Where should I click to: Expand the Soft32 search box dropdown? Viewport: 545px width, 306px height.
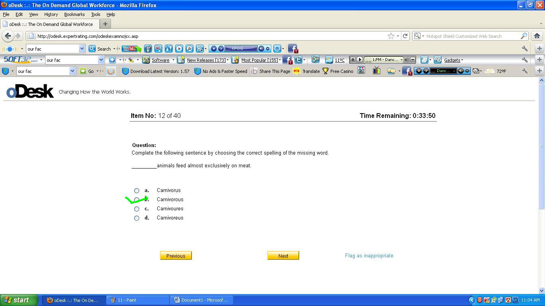(x=101, y=60)
